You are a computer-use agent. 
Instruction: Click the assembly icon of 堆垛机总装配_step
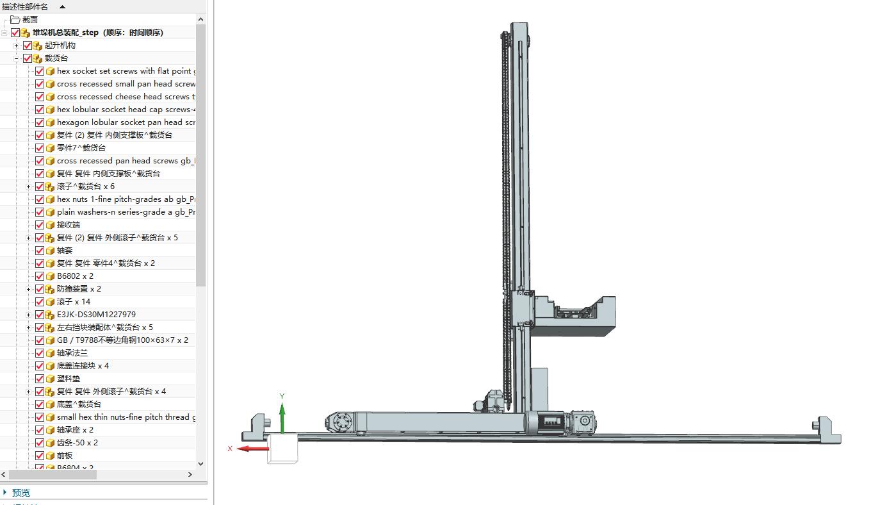pos(26,32)
